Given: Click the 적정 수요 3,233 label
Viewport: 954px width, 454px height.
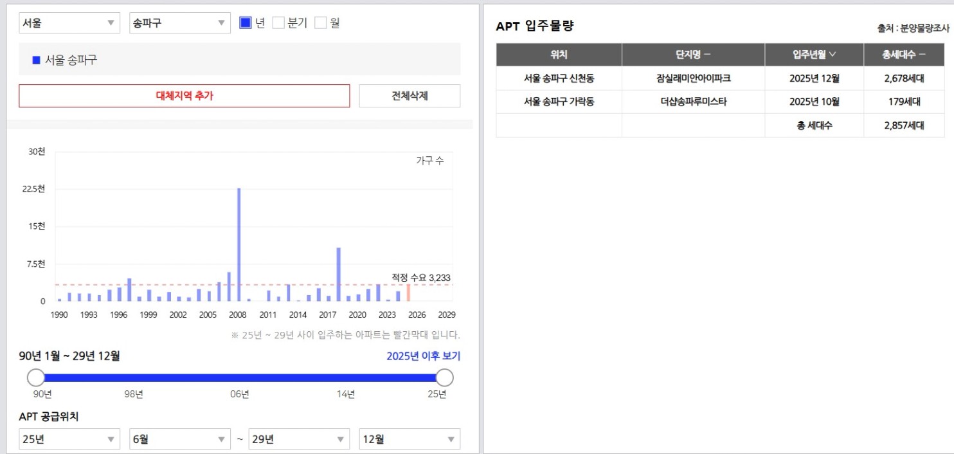Looking at the screenshot, I should (x=421, y=278).
